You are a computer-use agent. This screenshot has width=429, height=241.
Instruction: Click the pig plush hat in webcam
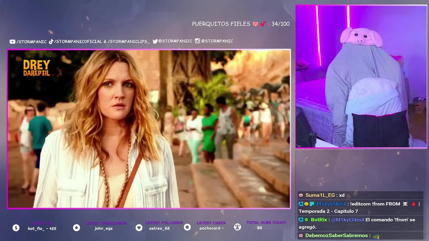point(361,37)
